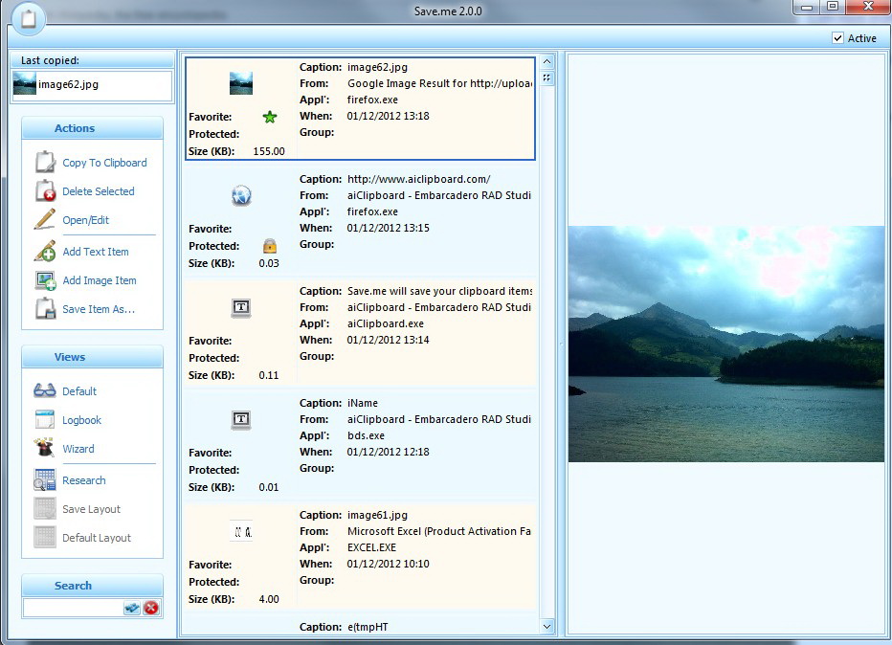
Task: Click the Add Image Item icon
Action: [45, 280]
